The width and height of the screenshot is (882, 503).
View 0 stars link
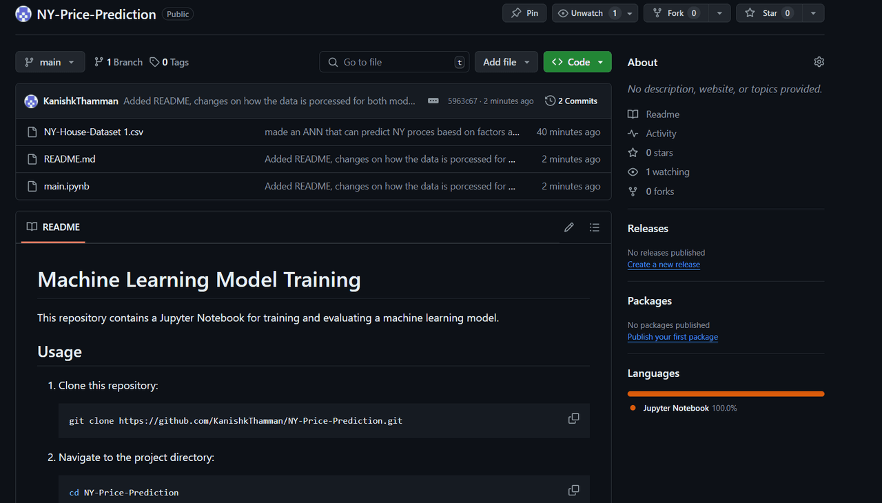click(650, 153)
